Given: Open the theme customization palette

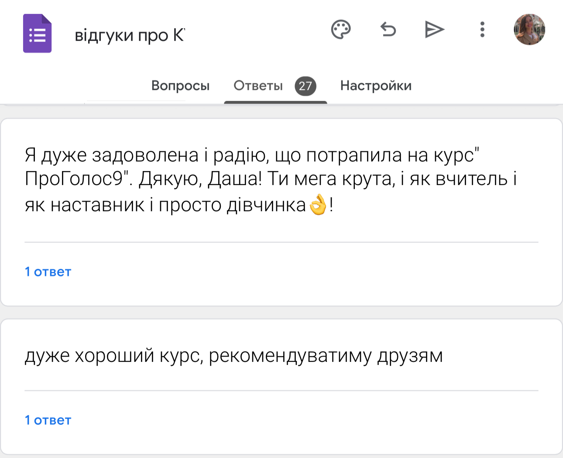Looking at the screenshot, I should (x=341, y=30).
